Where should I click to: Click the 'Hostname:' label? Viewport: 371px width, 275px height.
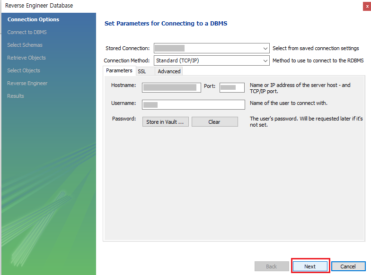coord(124,85)
